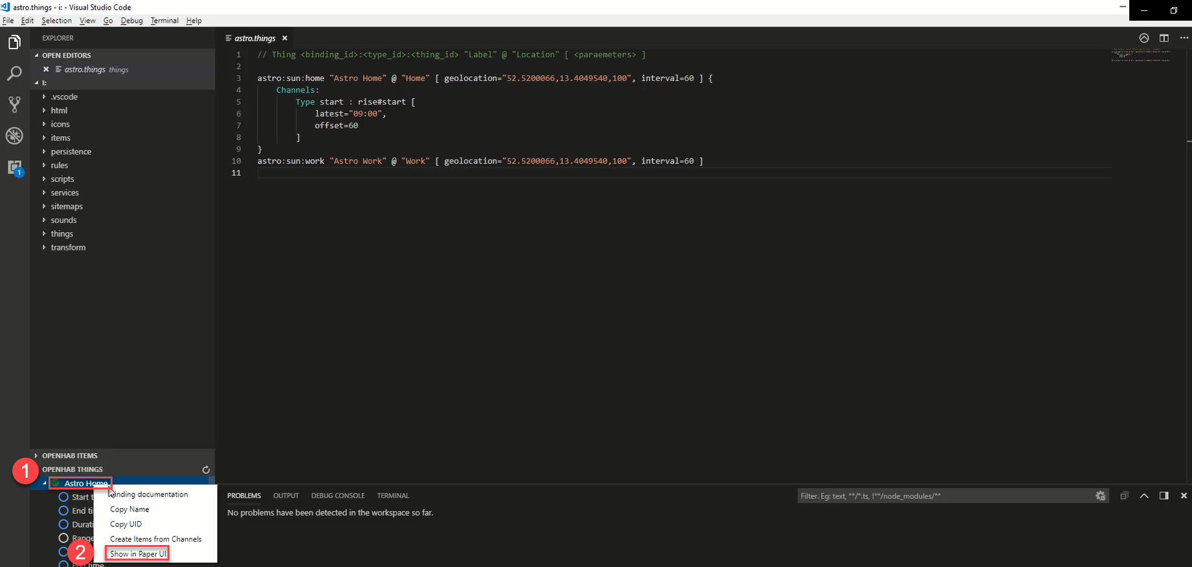This screenshot has height=567, width=1192.
Task: Expand the OPENHAB ITEMS section
Action: (69, 456)
